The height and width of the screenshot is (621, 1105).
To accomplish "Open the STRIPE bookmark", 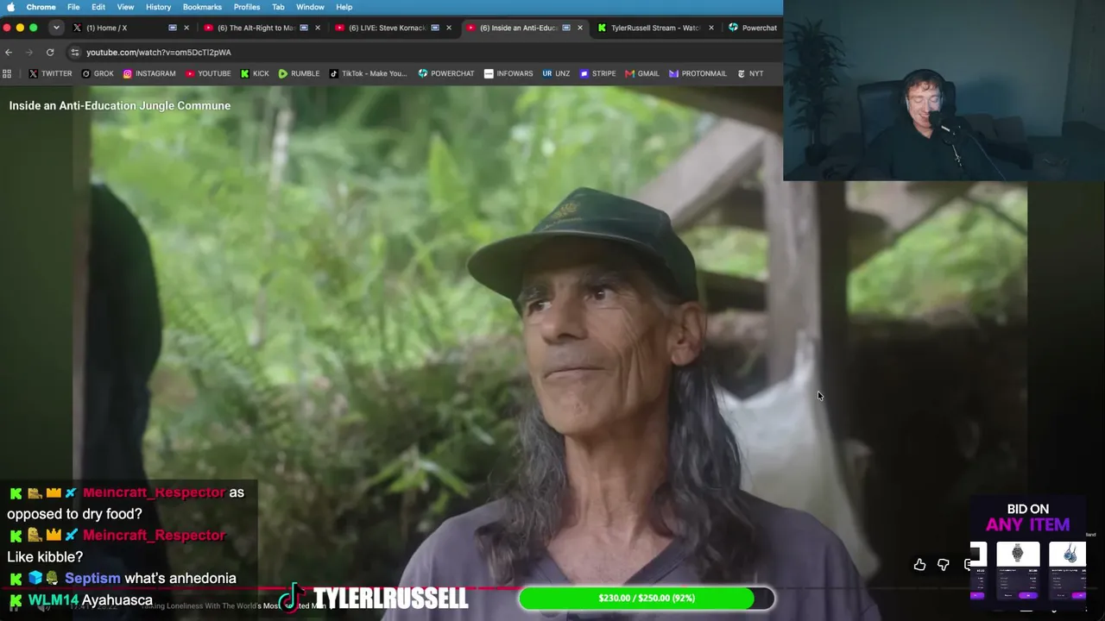I will [x=597, y=73].
